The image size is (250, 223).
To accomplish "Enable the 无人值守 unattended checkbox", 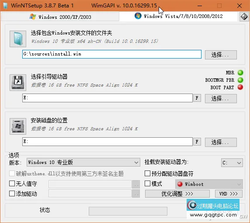I will pyautogui.click(x=12, y=184).
